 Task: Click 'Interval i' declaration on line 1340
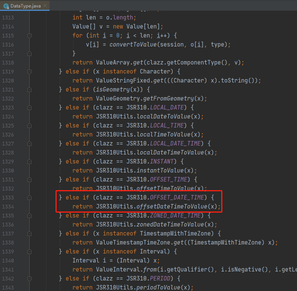[89, 261]
